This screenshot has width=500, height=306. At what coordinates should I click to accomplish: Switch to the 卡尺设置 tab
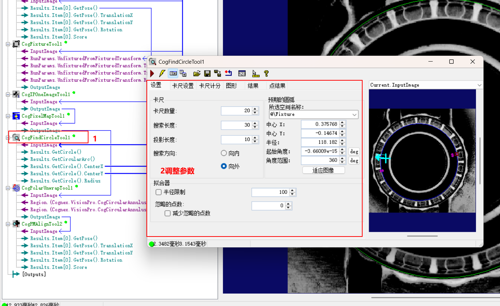pyautogui.click(x=183, y=86)
